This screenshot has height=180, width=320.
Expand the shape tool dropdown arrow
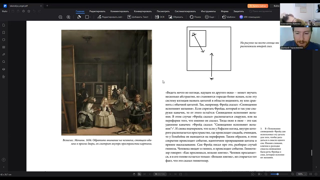[x=90, y=17]
